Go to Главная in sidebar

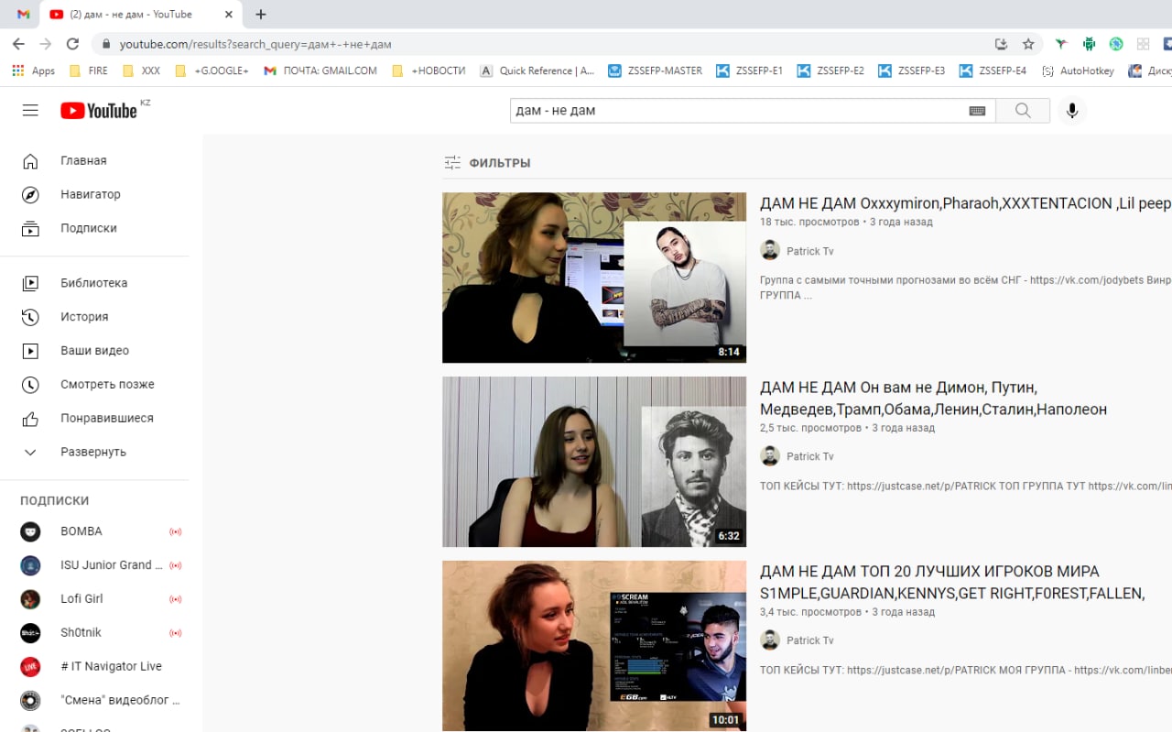click(94, 160)
